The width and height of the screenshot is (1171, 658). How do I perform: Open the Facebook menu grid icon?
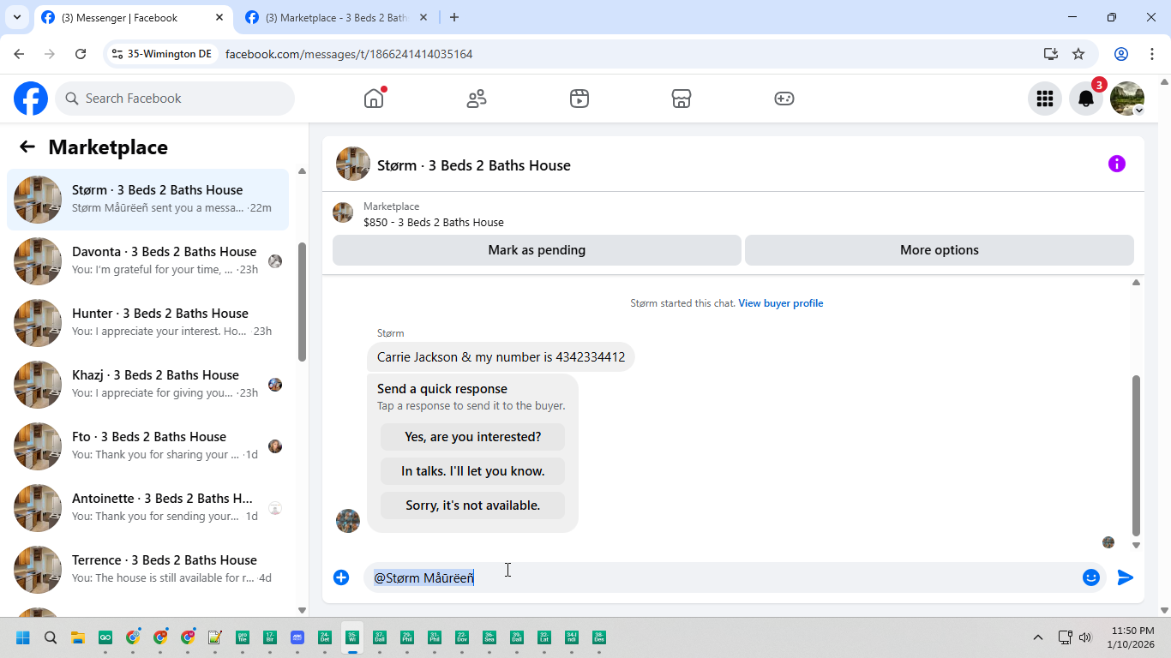point(1045,99)
